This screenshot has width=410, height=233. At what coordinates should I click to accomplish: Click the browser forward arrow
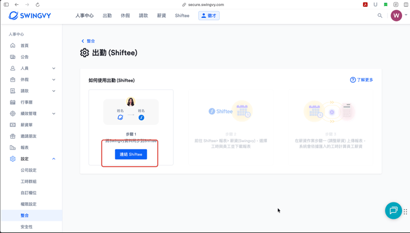[x=27, y=5]
